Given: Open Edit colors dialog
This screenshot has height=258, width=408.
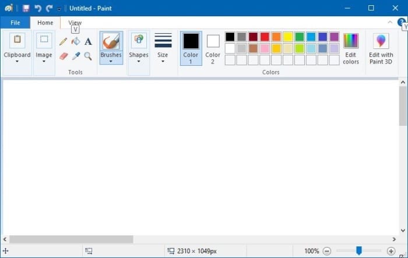Looking at the screenshot, I should pos(351,49).
